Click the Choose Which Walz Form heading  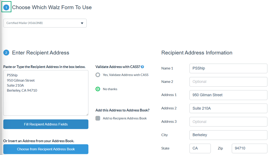tap(52, 7)
